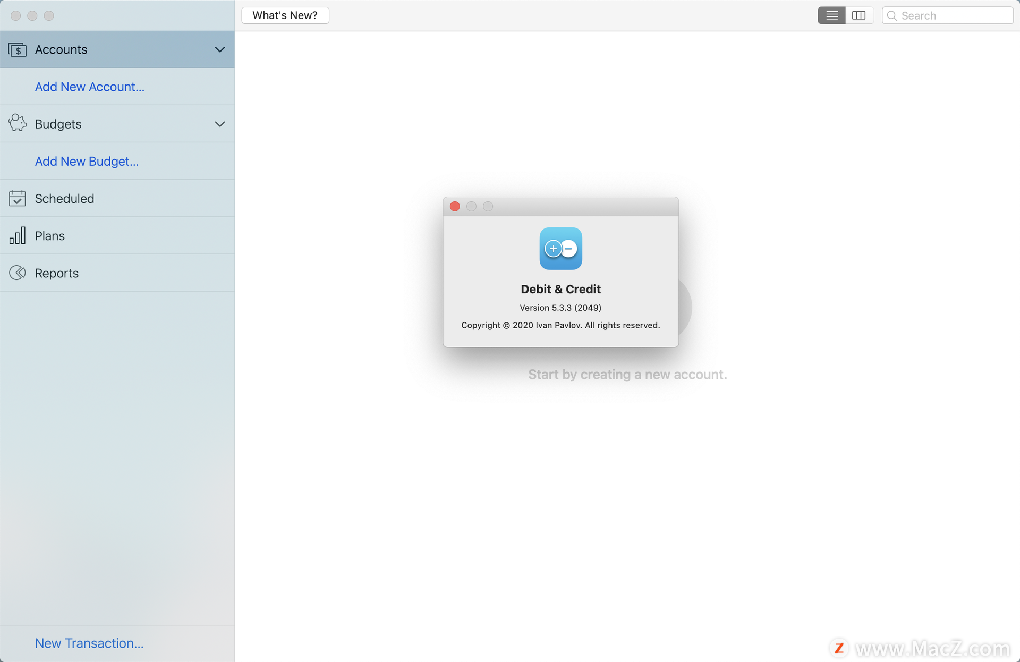Click the Scheduled calendar icon
The height and width of the screenshot is (662, 1020).
tap(18, 198)
